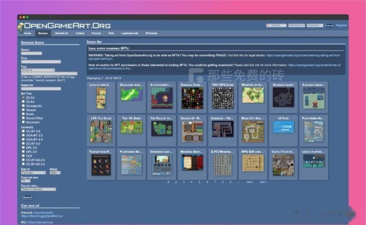Go to page 2 of results
Viewport: 366px width, 225px height.
pos(176,182)
